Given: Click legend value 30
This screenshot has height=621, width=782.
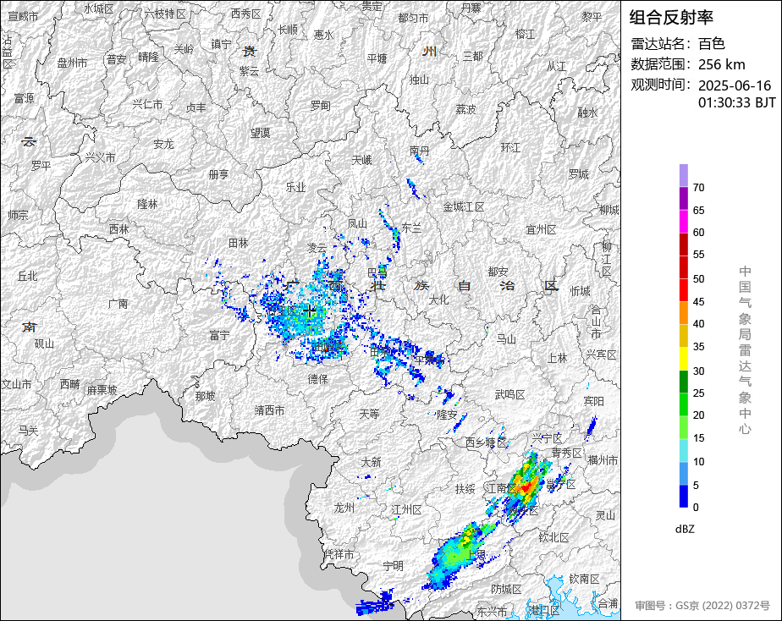Looking at the screenshot, I should pyautogui.click(x=698, y=371).
